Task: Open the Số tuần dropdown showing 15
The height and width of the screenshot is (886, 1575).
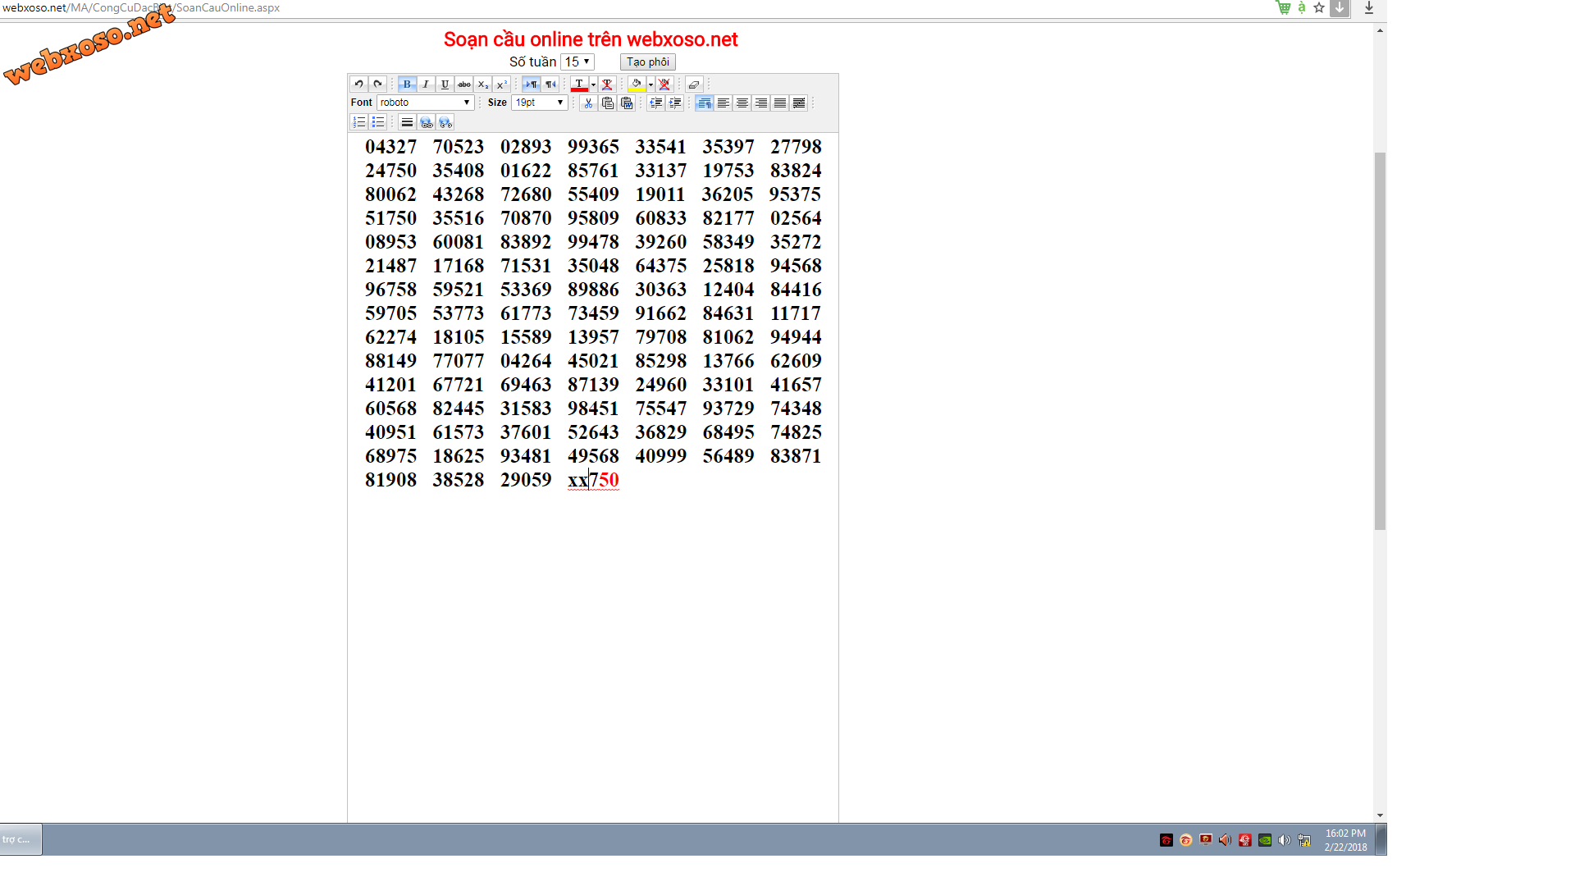Action: pyautogui.click(x=577, y=62)
